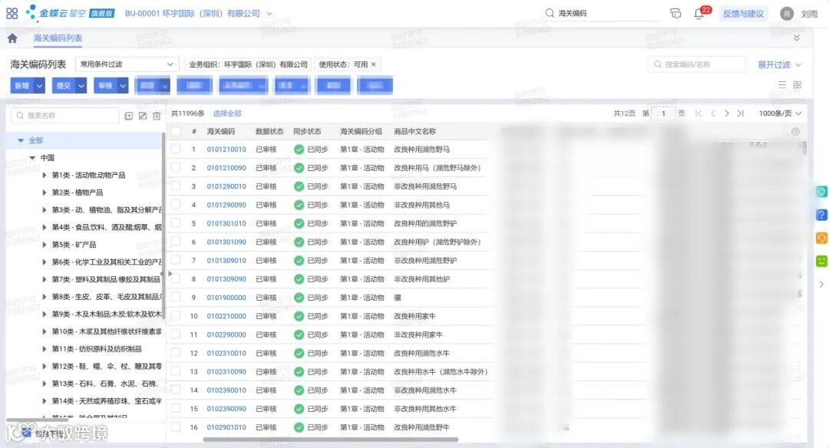Click the 新增 button
This screenshot has width=829, height=448.
pos(22,85)
